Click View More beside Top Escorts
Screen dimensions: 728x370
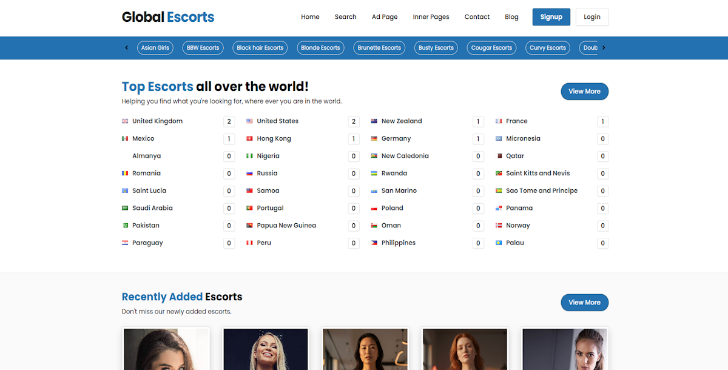tap(584, 92)
